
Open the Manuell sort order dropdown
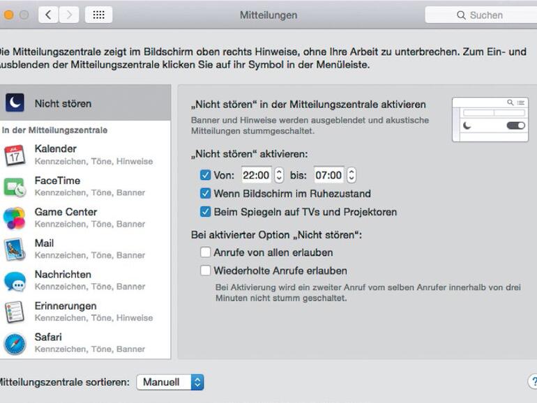click(170, 382)
